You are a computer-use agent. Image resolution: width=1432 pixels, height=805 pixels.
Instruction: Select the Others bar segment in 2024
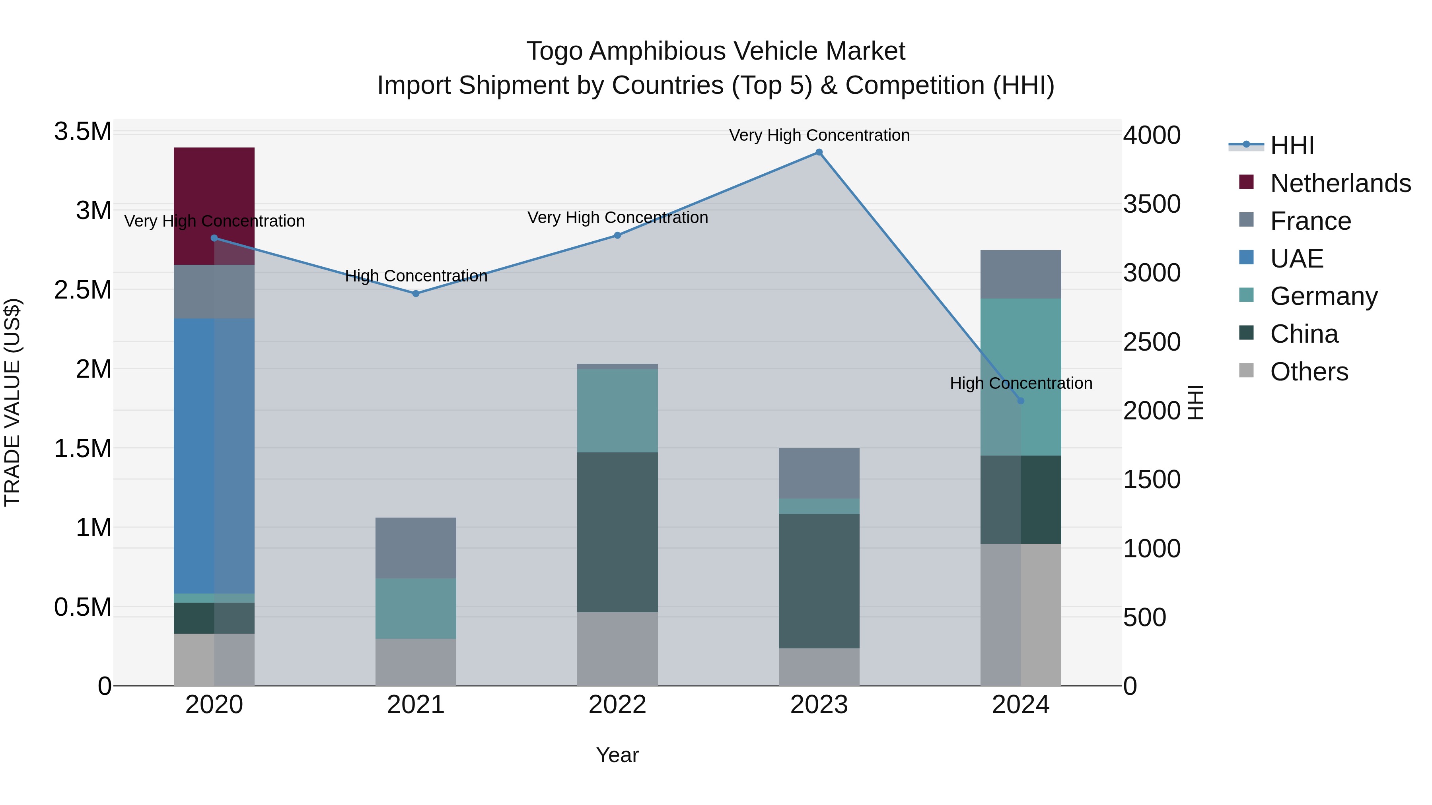click(x=1021, y=615)
